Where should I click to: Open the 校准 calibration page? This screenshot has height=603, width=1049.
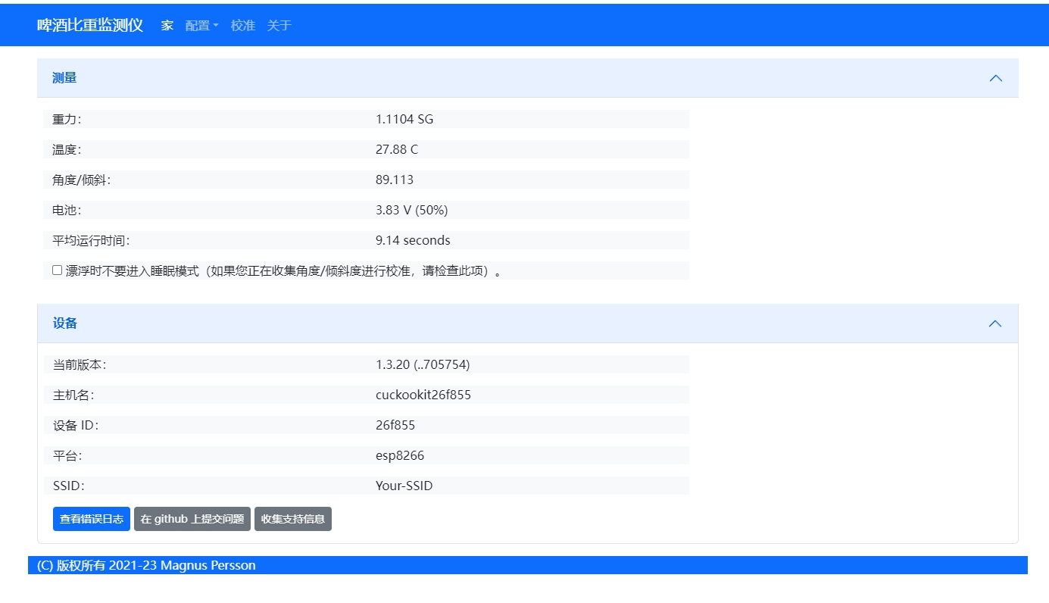tap(242, 25)
